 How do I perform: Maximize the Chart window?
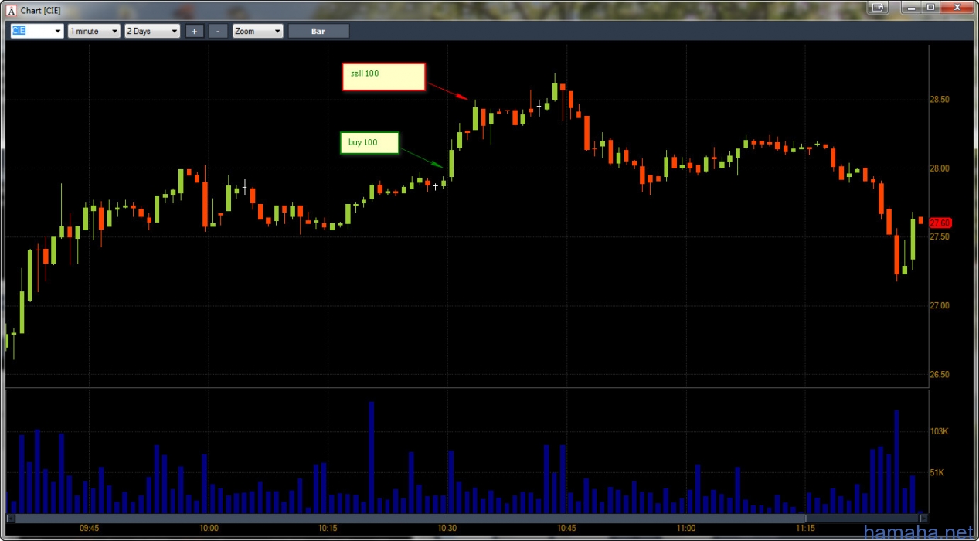pyautogui.click(x=930, y=7)
